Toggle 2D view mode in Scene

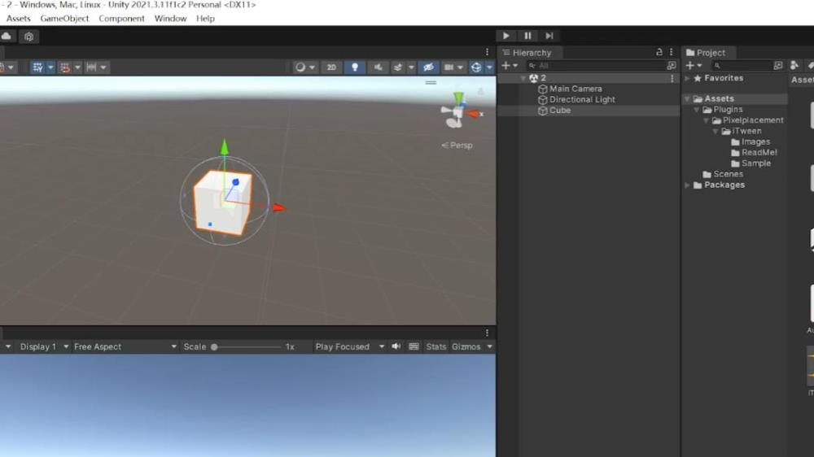[x=330, y=67]
